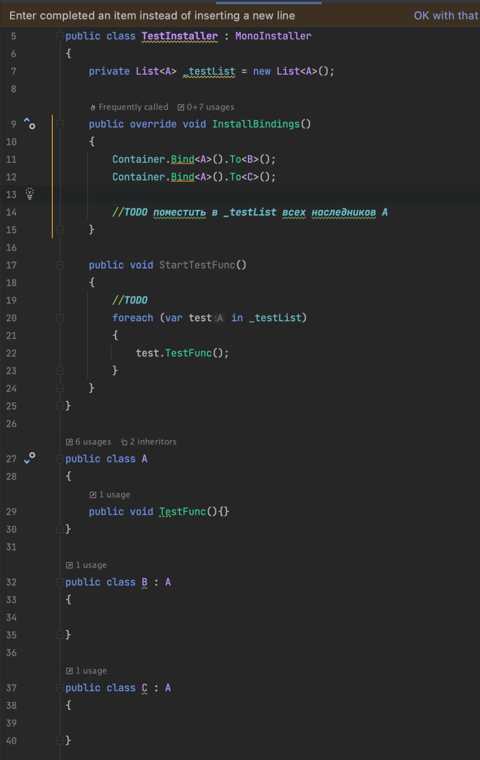Screen dimensions: 480x760
Task: Collapse the foreach block fold on line 20
Action: click(x=60, y=318)
